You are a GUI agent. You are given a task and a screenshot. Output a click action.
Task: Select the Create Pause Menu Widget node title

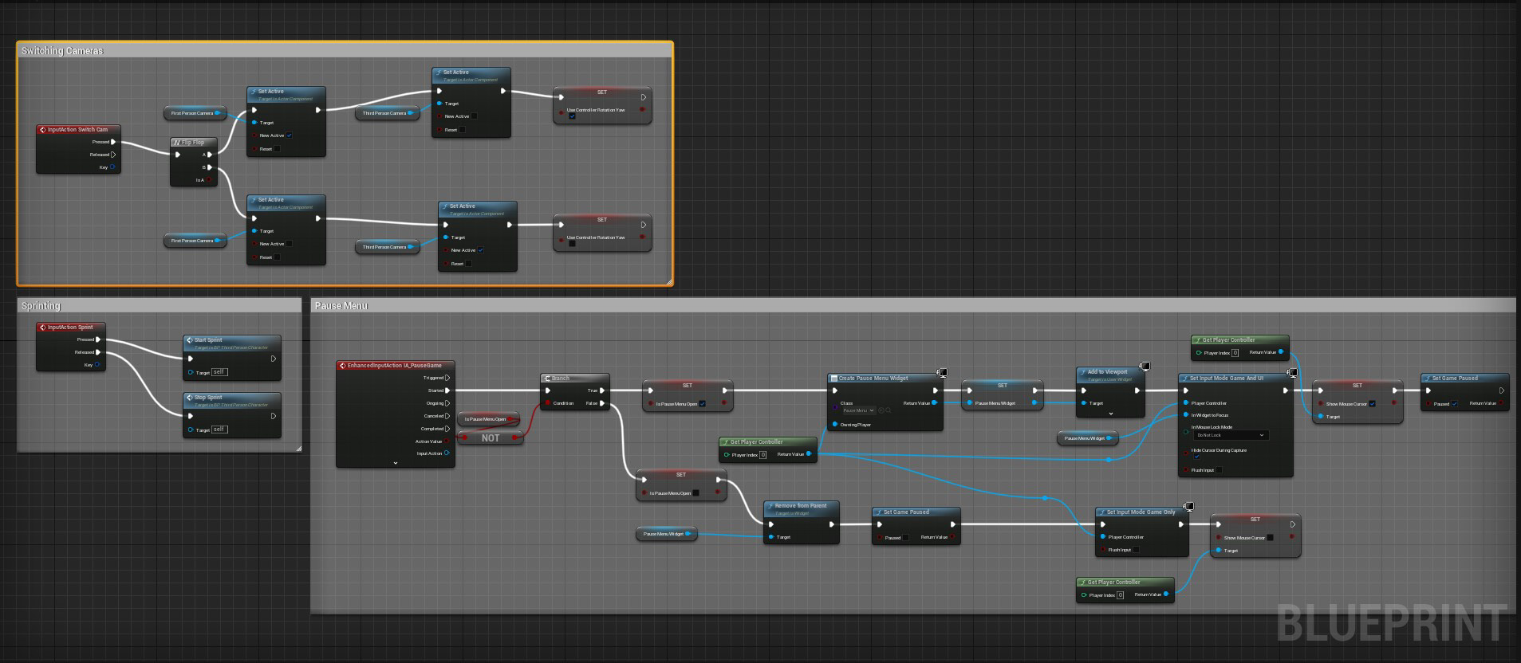(873, 379)
